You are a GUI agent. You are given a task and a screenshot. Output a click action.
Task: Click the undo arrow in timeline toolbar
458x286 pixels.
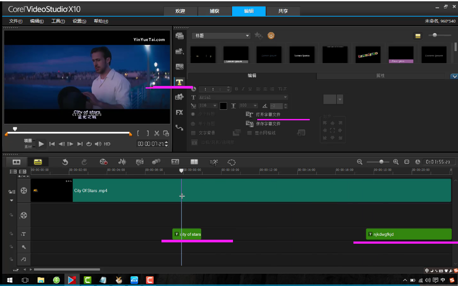coord(65,162)
